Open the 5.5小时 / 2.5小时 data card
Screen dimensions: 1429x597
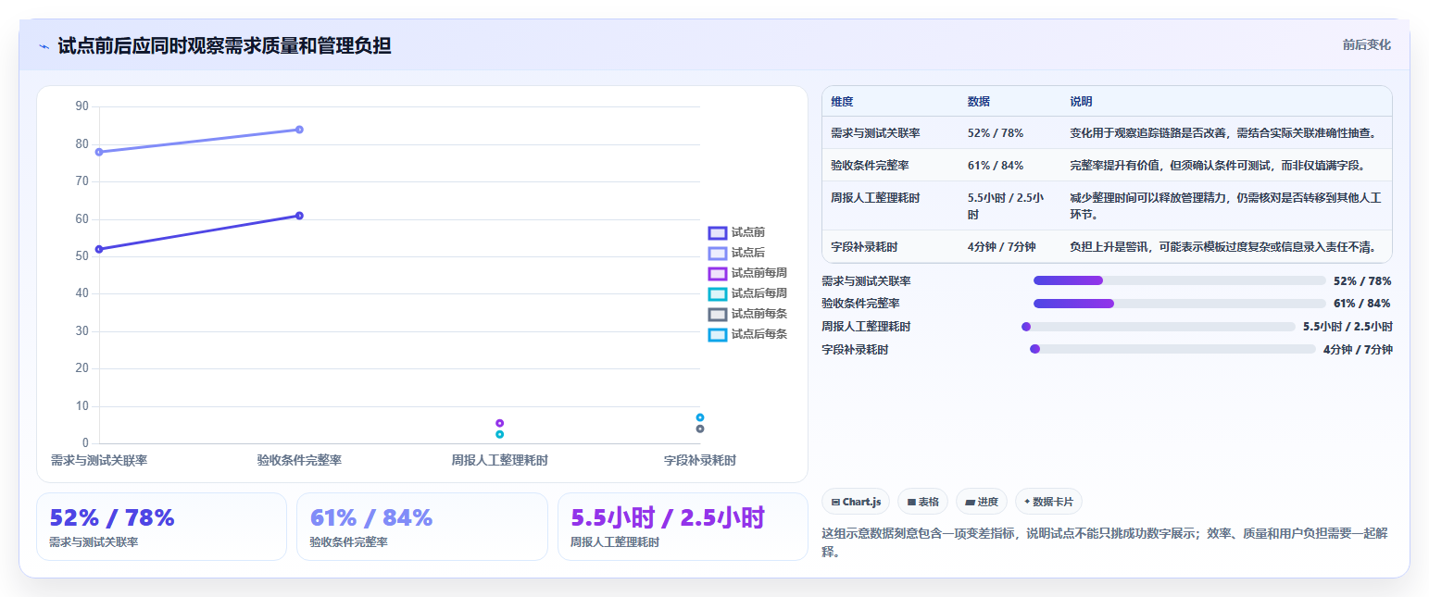tap(683, 527)
